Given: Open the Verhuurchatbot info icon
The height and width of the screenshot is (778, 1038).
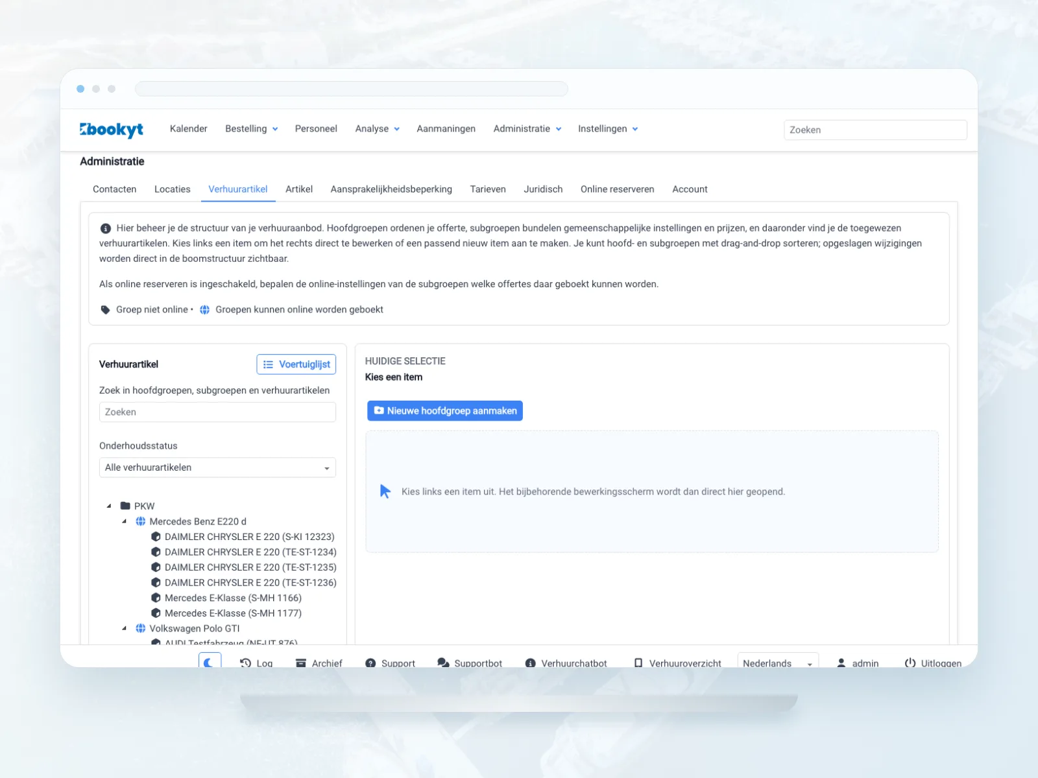Looking at the screenshot, I should point(530,663).
